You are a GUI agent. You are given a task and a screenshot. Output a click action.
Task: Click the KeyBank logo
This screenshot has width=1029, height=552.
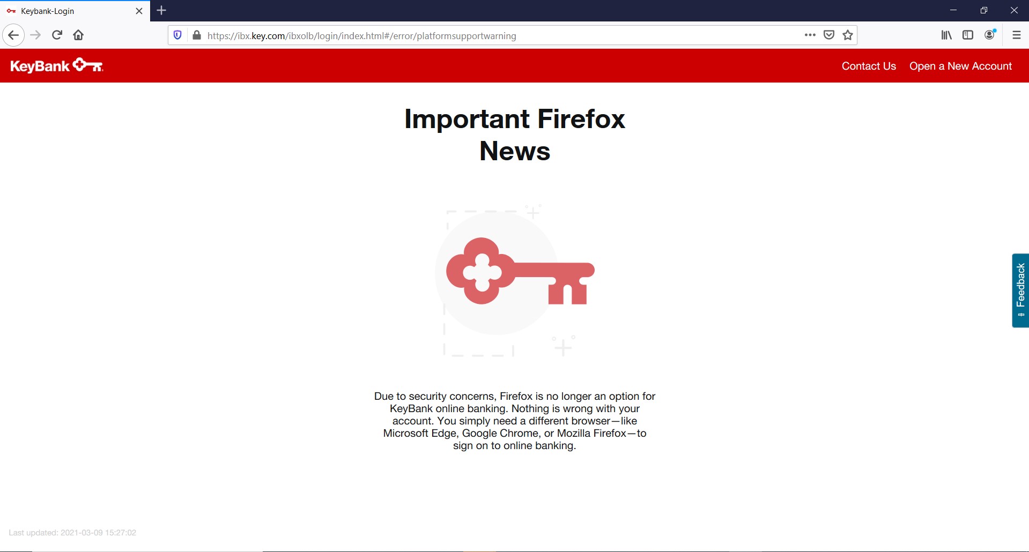(x=56, y=65)
